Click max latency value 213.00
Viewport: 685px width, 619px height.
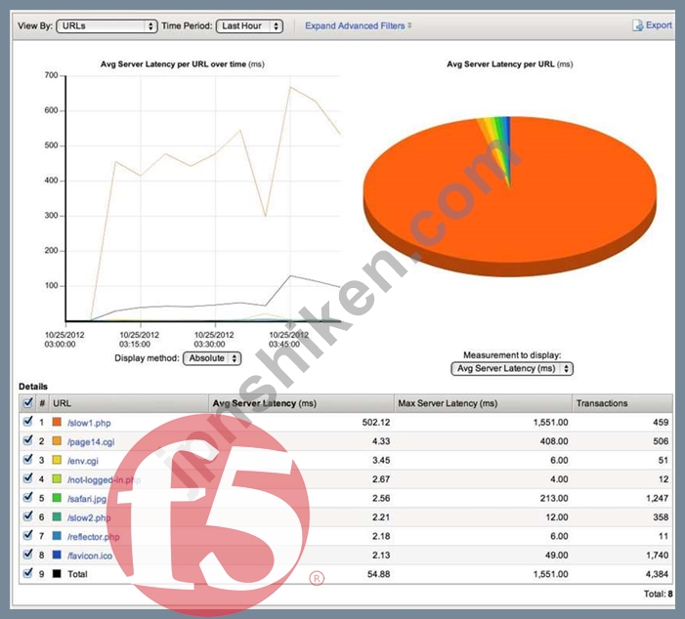pyautogui.click(x=554, y=498)
